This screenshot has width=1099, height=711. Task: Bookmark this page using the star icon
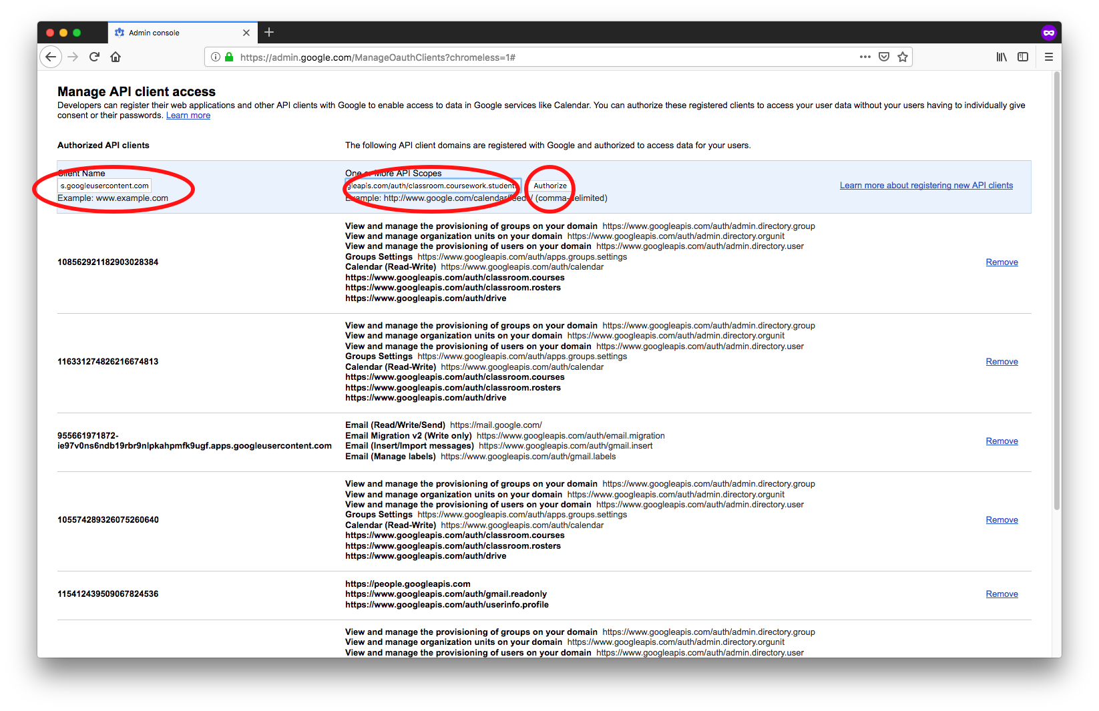[x=903, y=57]
